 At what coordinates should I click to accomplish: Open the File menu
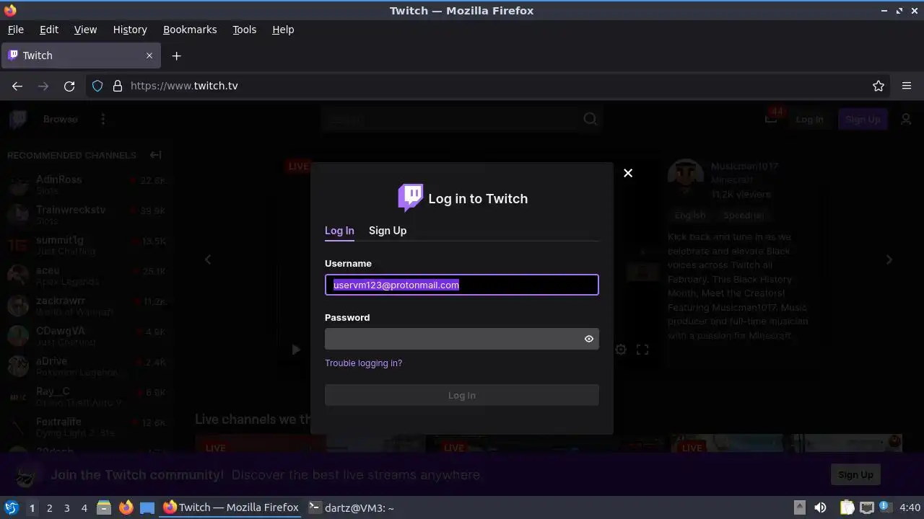[15, 30]
